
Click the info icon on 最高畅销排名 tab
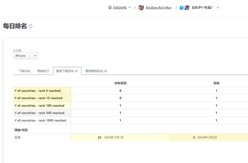[105, 71]
